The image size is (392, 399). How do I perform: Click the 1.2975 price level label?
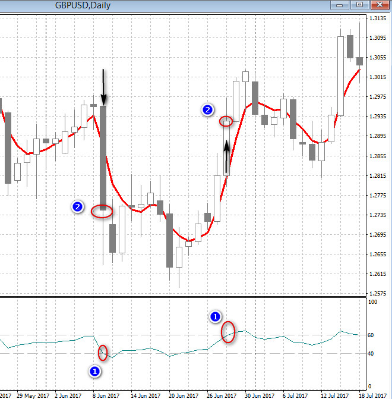(x=378, y=97)
